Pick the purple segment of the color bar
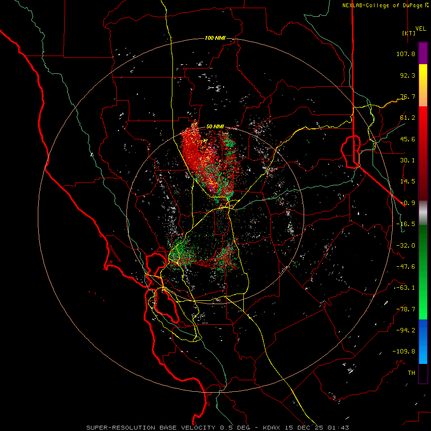431x431 pixels. 423,54
